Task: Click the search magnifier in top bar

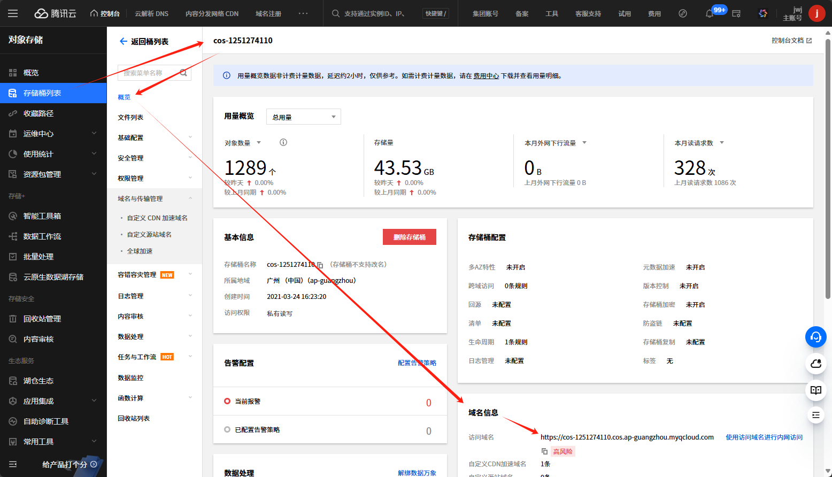Action: 336,13
